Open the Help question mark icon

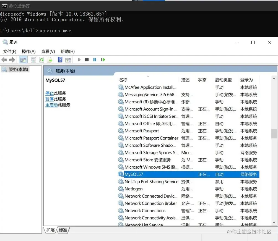tap(60, 59)
